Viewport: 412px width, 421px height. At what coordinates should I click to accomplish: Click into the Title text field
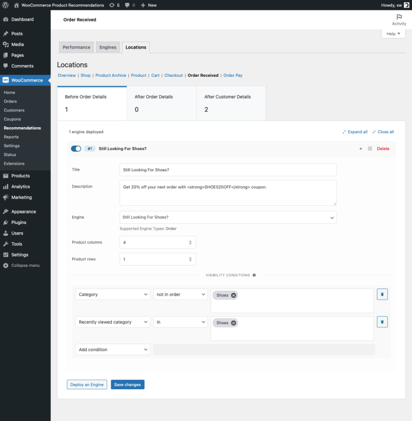point(228,169)
